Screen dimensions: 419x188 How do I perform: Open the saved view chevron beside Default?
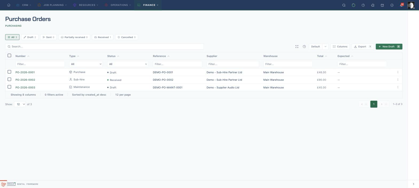(325, 47)
